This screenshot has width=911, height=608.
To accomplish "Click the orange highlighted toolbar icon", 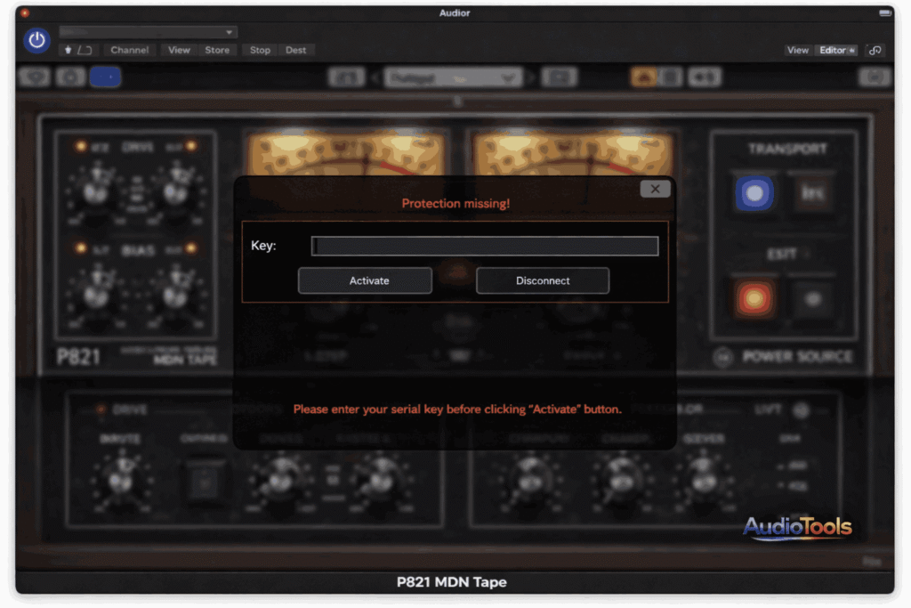I will click(x=643, y=77).
